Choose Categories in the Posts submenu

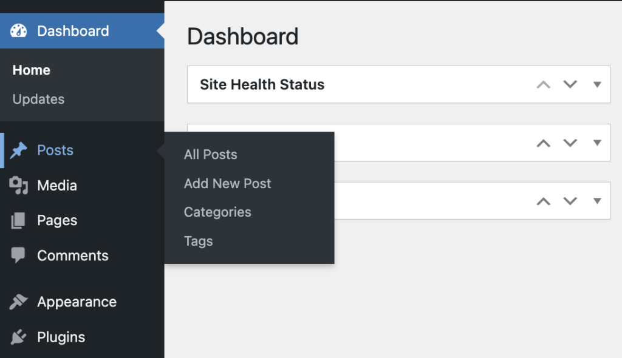[217, 212]
